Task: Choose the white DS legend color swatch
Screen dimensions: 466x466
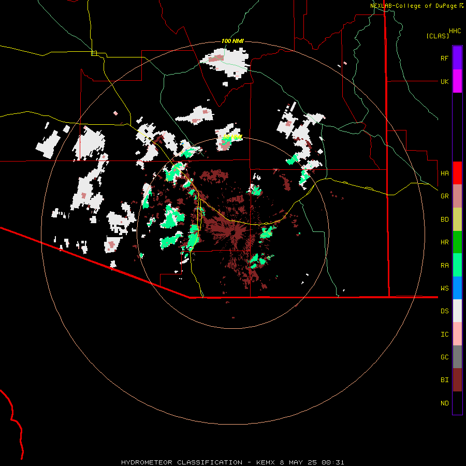Action: (457, 311)
